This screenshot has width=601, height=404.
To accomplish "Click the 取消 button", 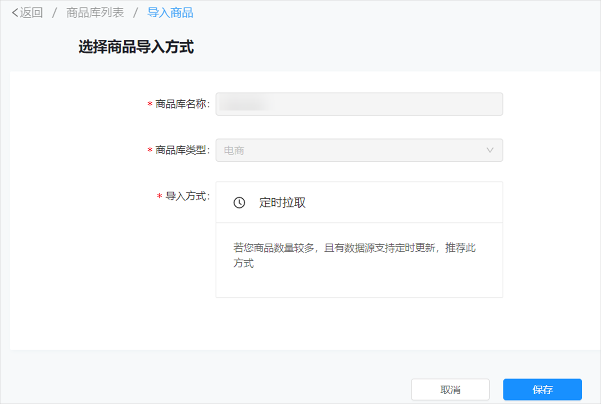I will pyautogui.click(x=450, y=390).
